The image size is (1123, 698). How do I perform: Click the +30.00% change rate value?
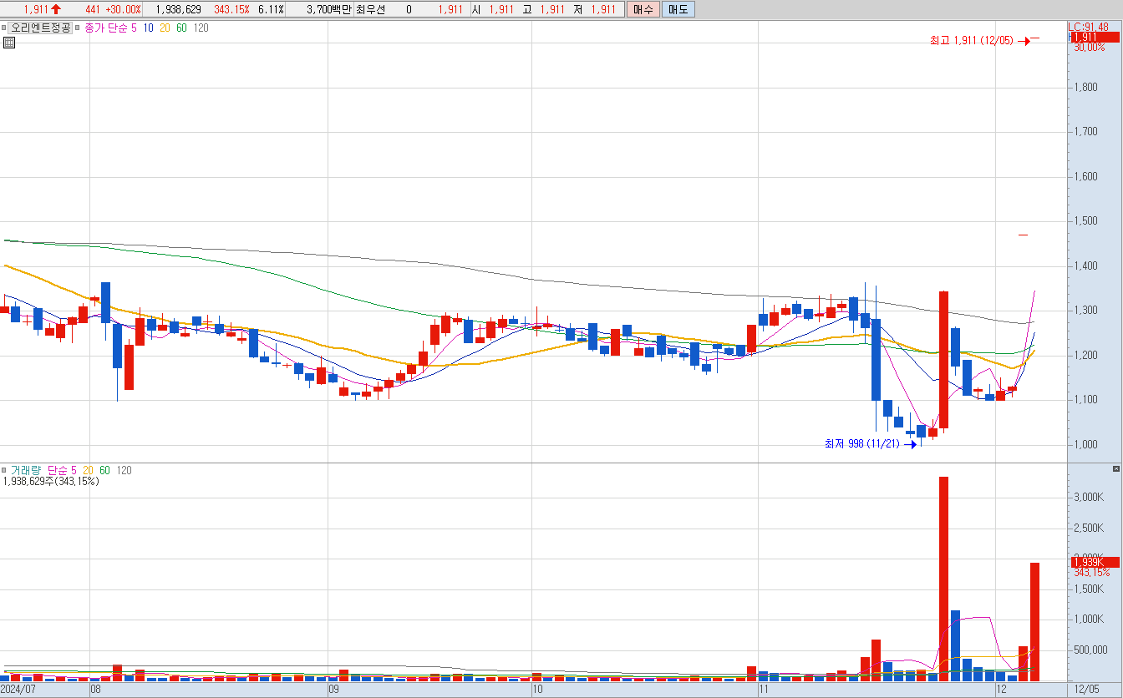[x=123, y=9]
